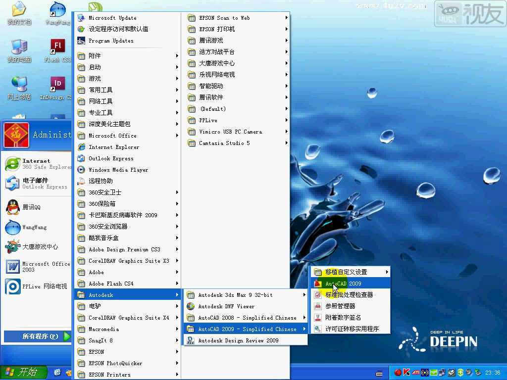Screen dimensions: 507x380
Task: Click the 标准批处理检查器 checkmark icon
Action: 318,295
